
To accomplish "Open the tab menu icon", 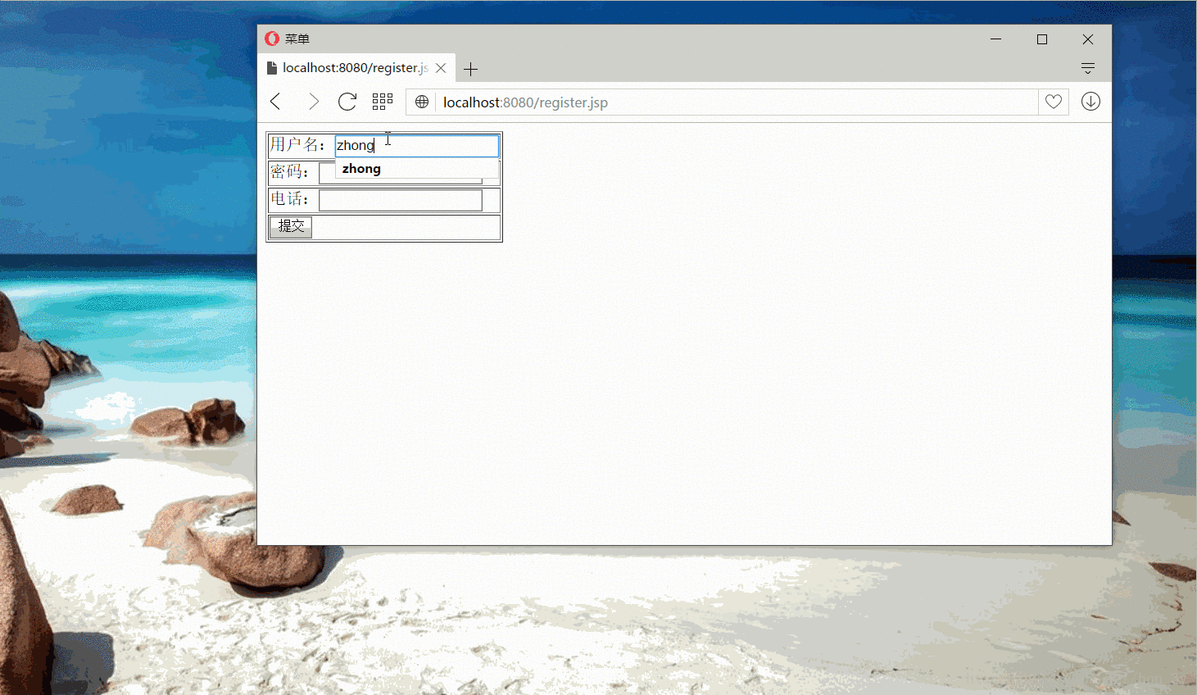I will click(1088, 68).
